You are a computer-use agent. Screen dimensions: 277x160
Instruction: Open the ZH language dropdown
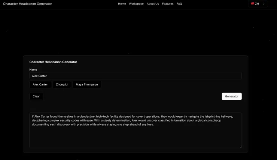(258, 4)
